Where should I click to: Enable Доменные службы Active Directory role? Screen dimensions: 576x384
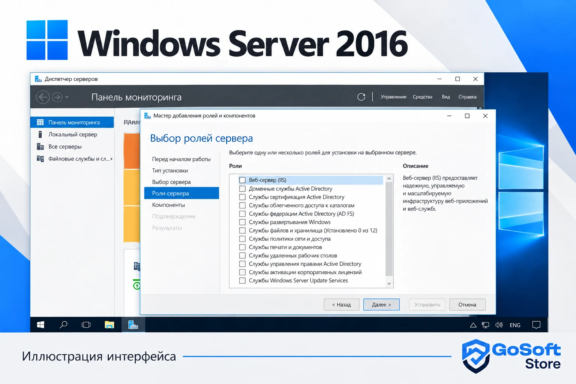[242, 189]
